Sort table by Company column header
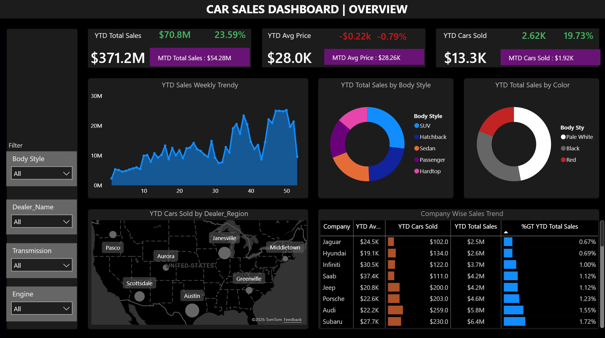This screenshot has width=605, height=338. [336, 227]
